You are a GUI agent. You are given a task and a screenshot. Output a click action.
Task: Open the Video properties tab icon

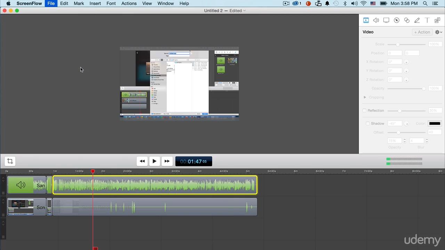point(366,20)
